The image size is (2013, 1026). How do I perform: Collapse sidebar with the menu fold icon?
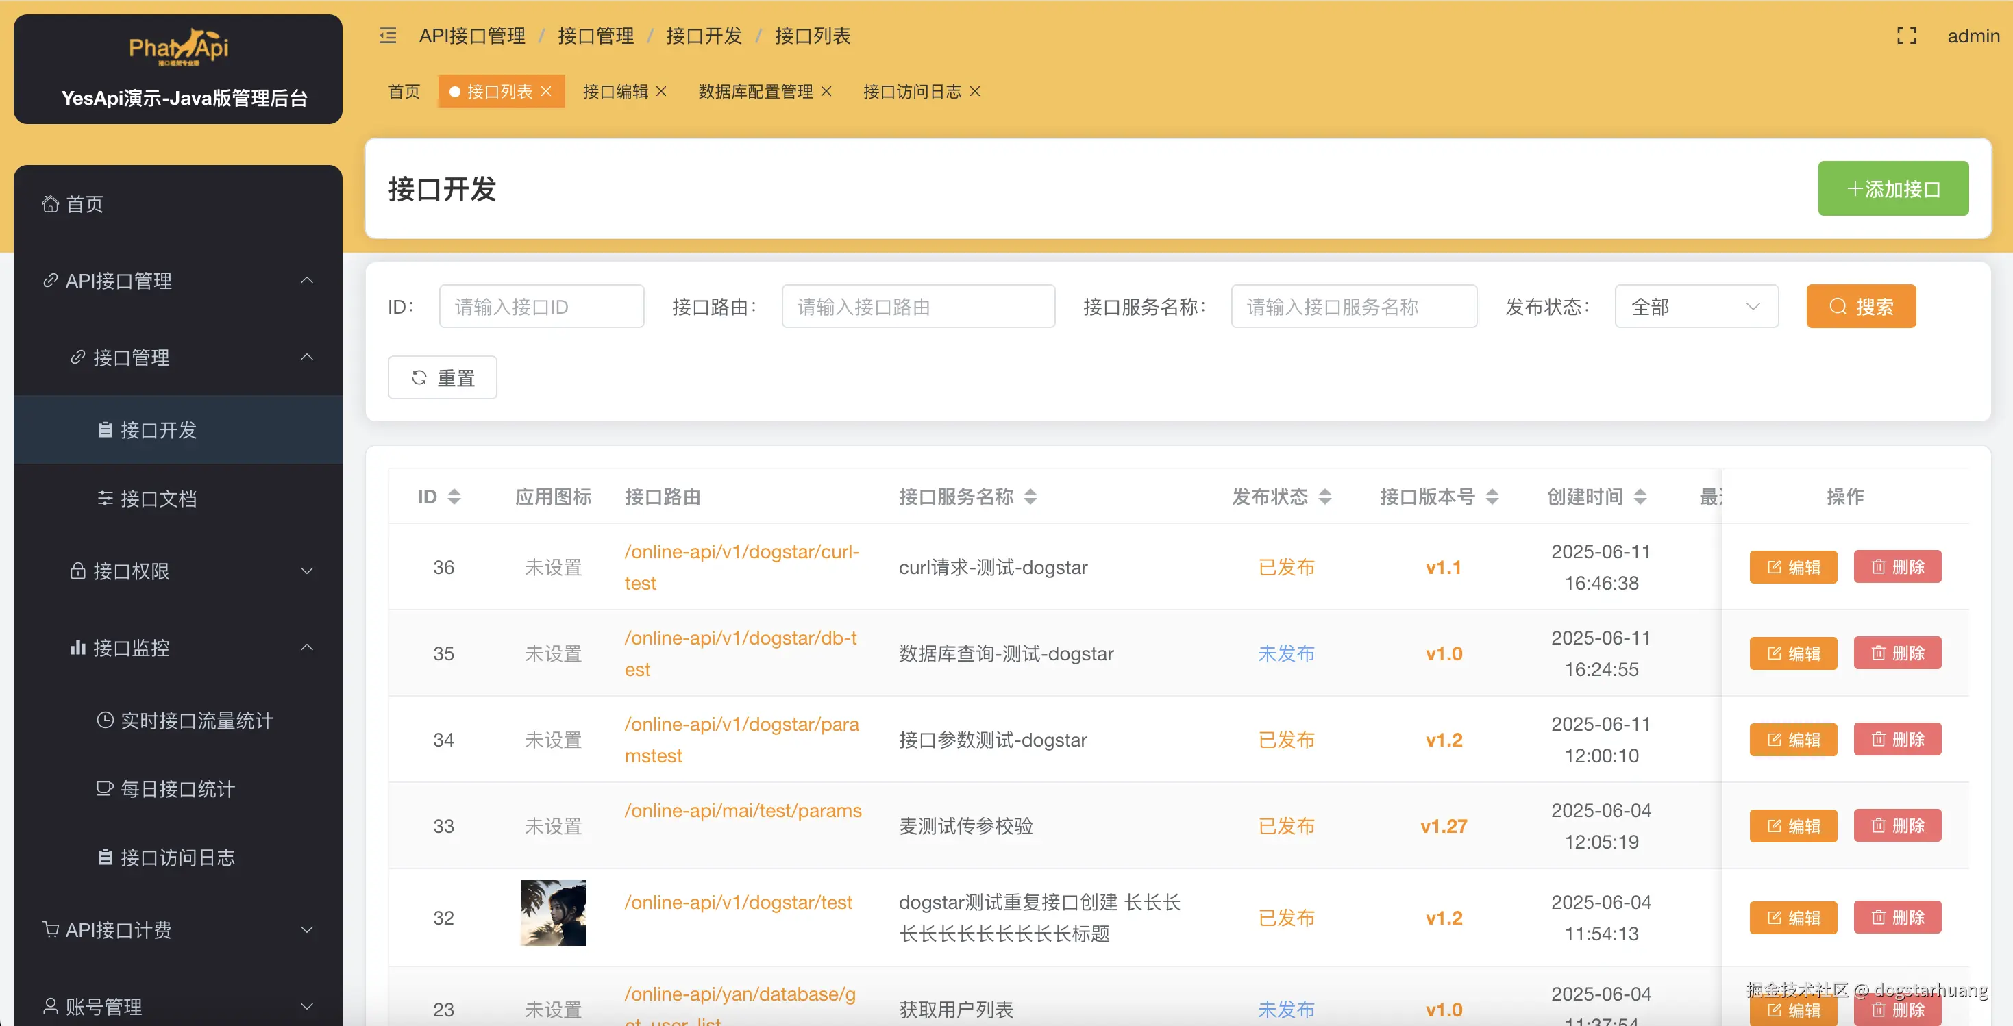(x=388, y=36)
